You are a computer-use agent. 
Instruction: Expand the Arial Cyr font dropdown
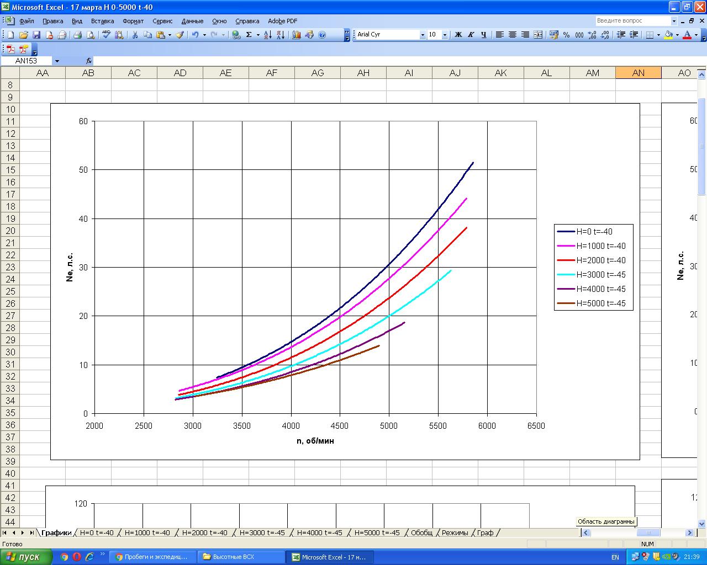tap(423, 35)
